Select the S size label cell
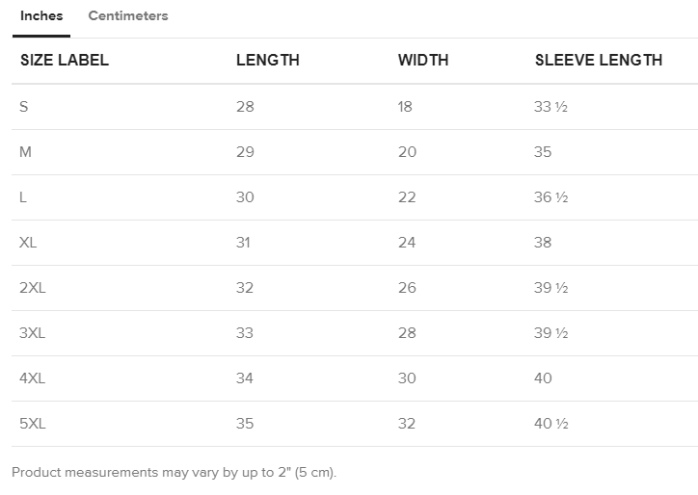Viewport: 698px width, 495px height. coord(24,107)
